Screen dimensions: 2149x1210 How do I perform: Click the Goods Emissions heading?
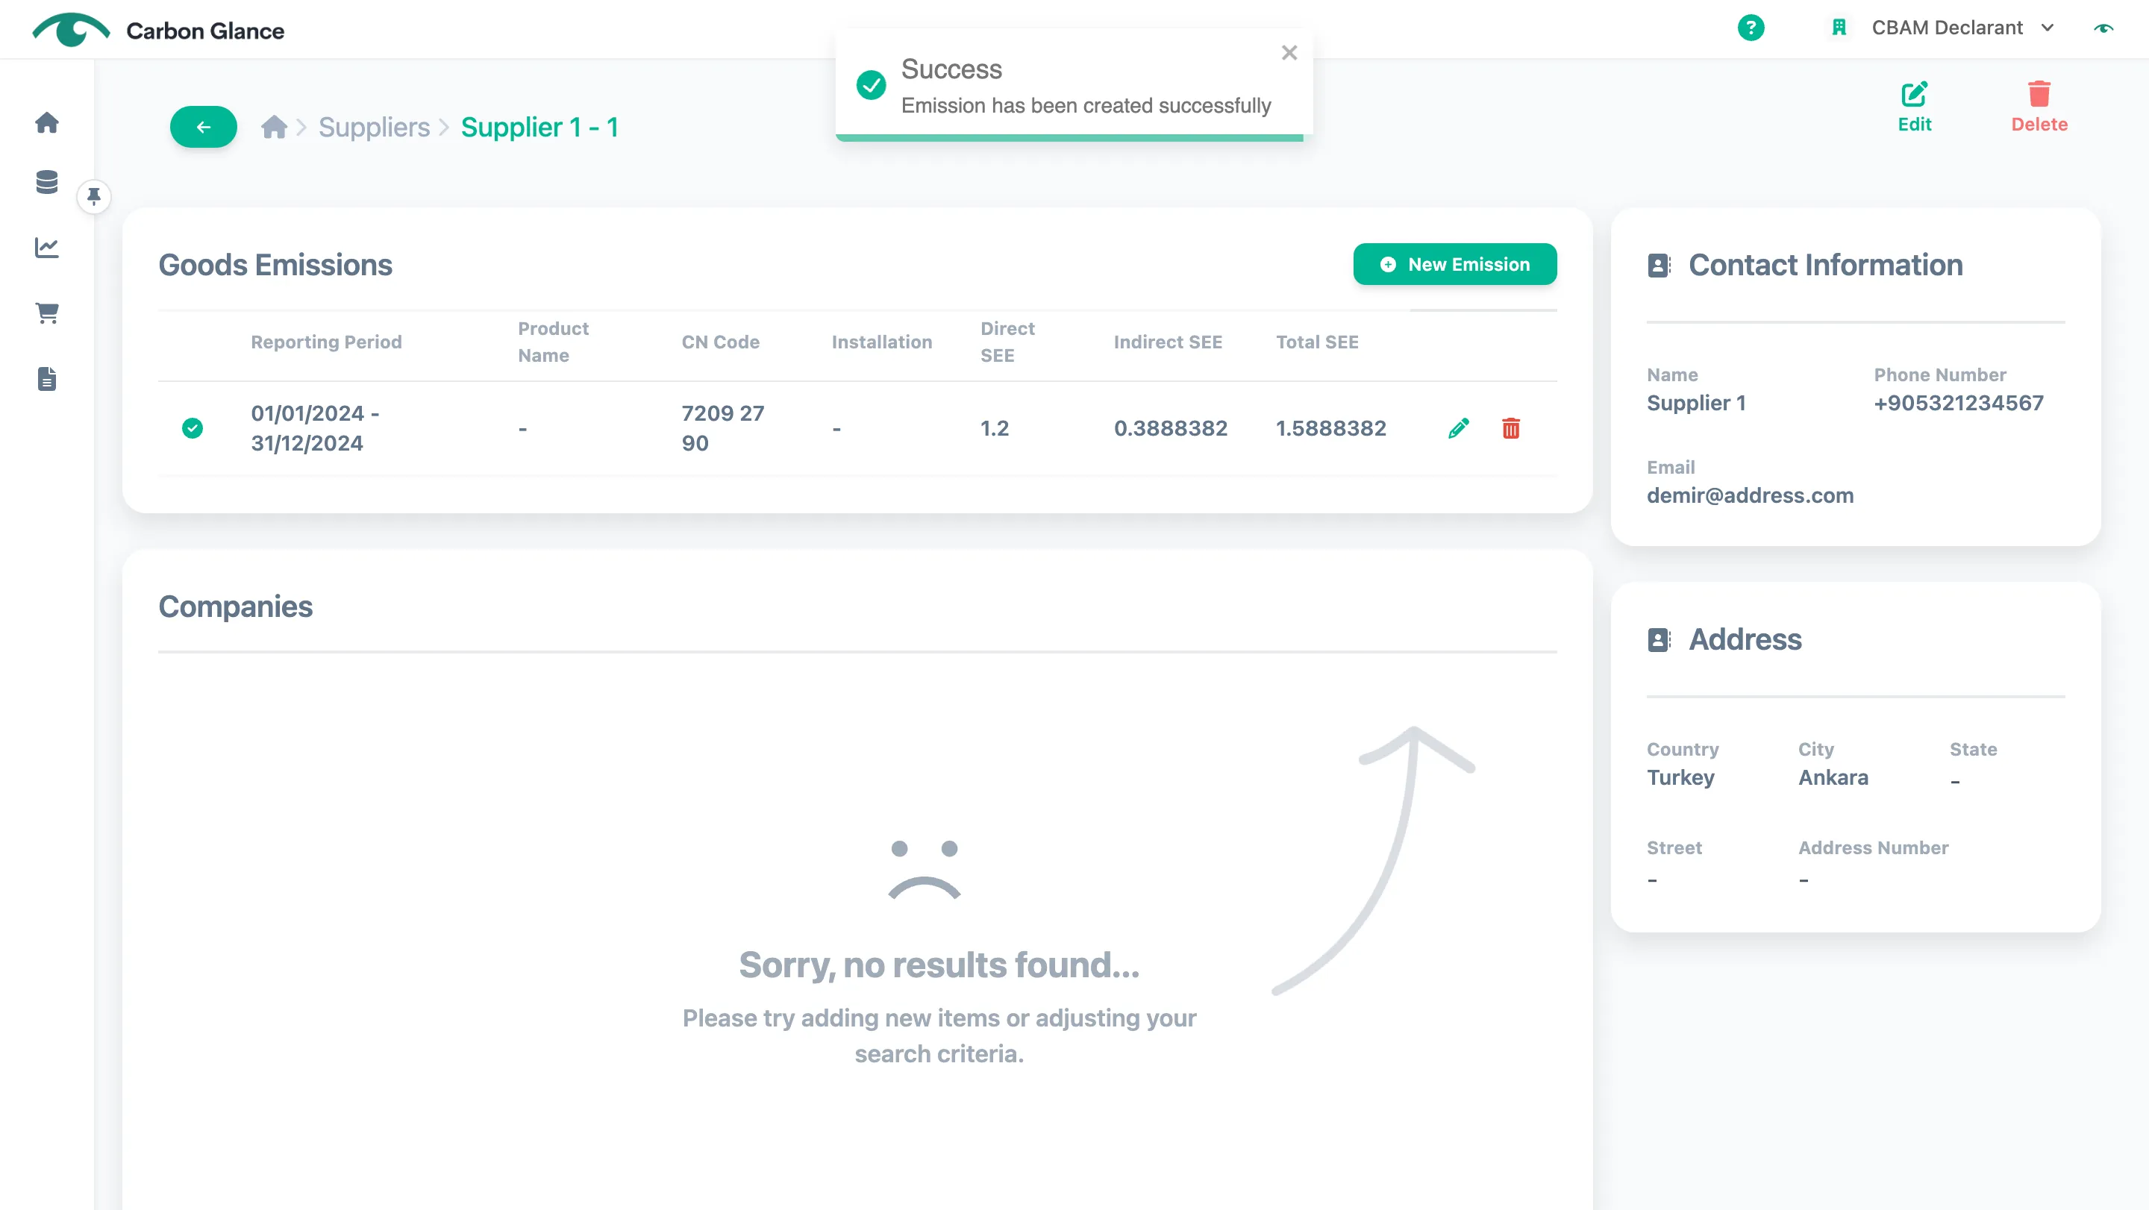pyautogui.click(x=275, y=264)
